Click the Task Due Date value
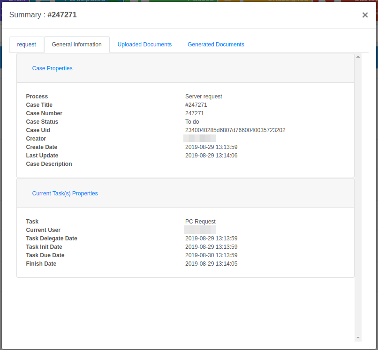 pyautogui.click(x=211, y=255)
